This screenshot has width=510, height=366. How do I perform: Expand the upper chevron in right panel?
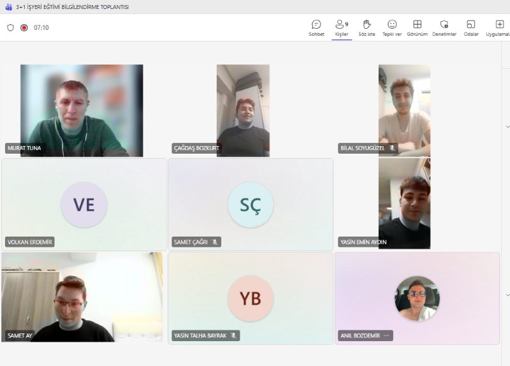point(507,126)
